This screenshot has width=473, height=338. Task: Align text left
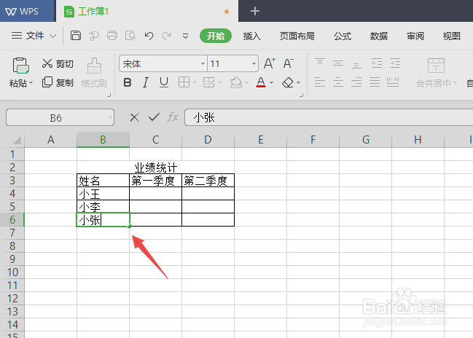point(320,82)
